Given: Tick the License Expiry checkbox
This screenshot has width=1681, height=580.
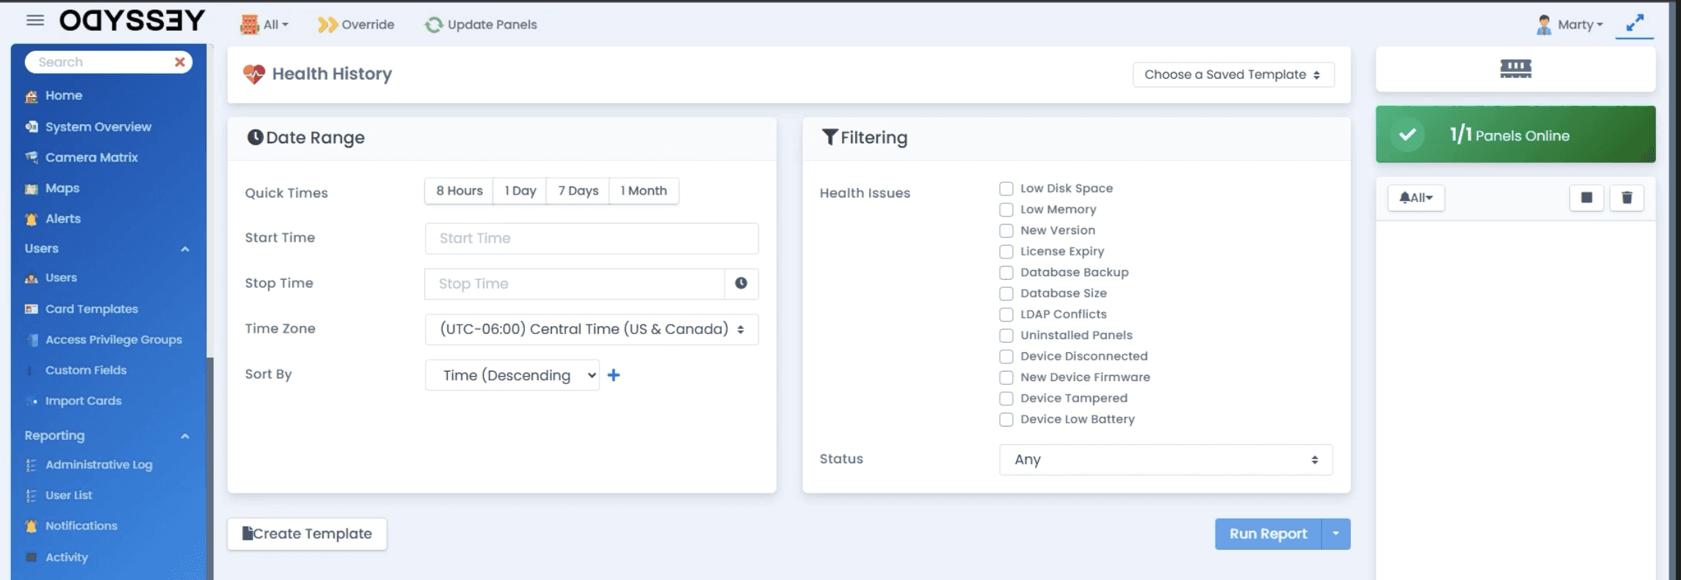Looking at the screenshot, I should [x=1006, y=252].
